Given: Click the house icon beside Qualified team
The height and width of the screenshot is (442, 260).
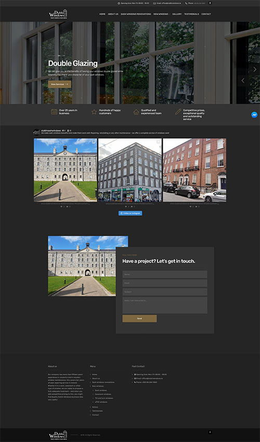Looking at the screenshot, I should coord(136,112).
